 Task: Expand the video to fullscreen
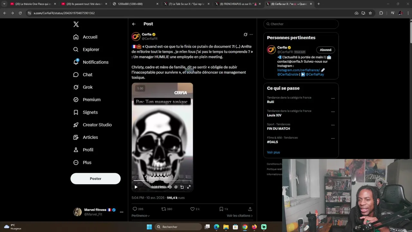(x=189, y=187)
